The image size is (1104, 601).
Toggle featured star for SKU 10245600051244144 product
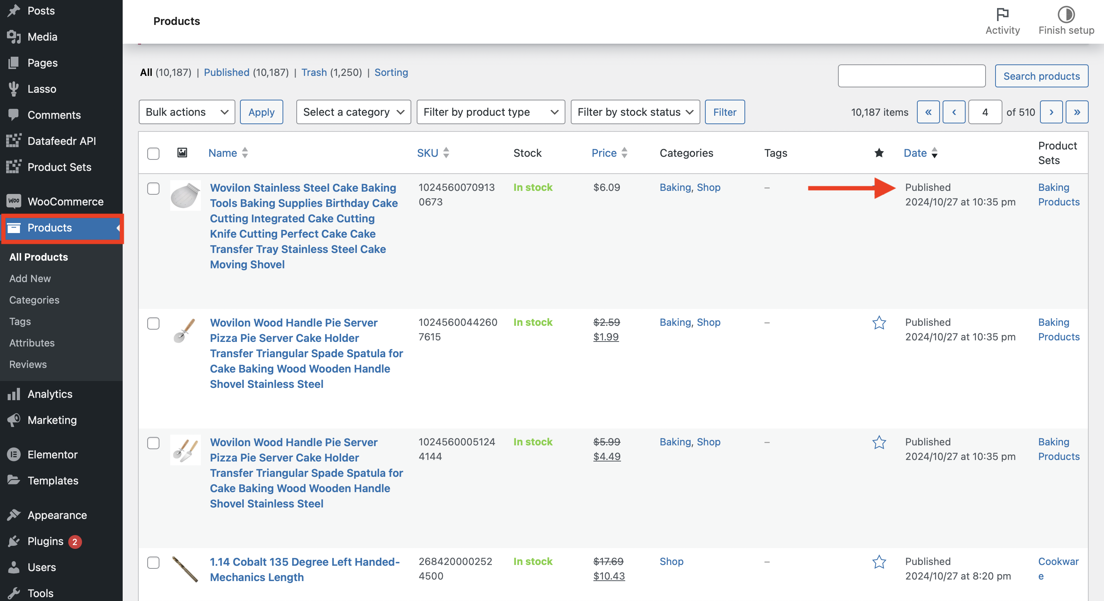(879, 442)
